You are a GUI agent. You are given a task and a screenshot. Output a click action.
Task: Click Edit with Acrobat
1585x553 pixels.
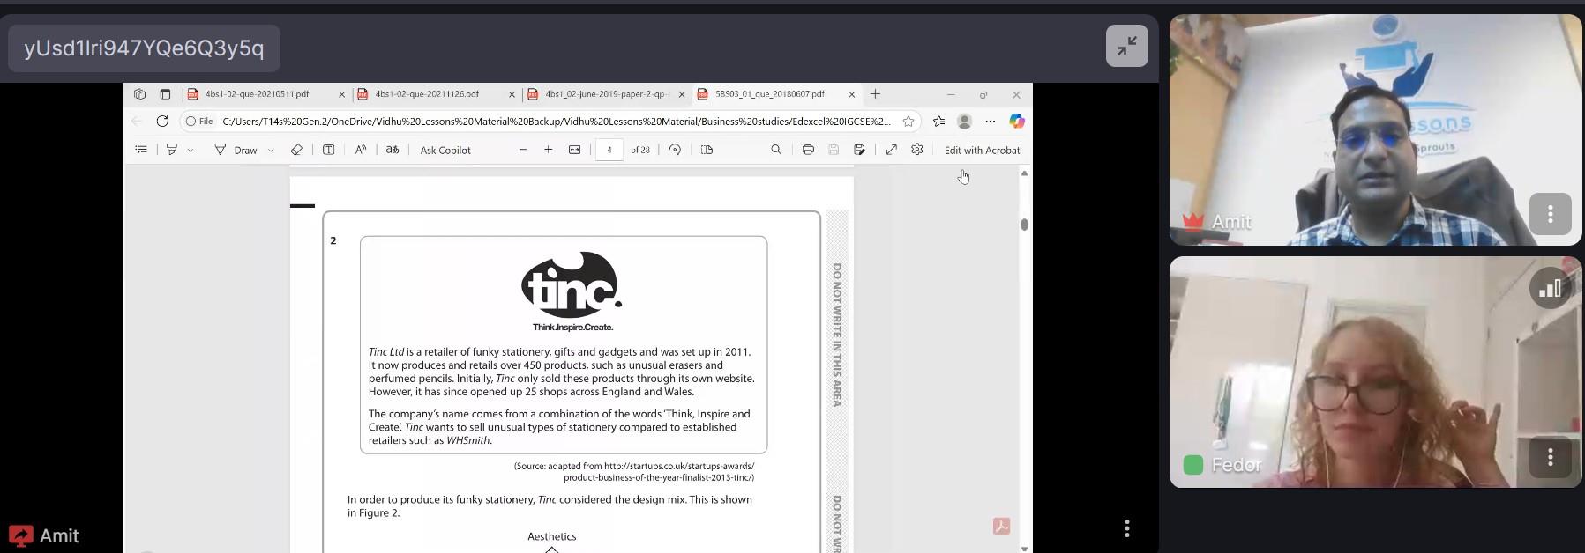[x=982, y=151]
